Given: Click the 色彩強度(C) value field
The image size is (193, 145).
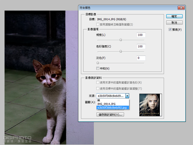Looking at the screenshot, I should 141,46.
